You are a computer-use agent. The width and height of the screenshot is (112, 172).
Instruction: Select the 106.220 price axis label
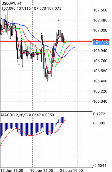pyautogui.click(x=100, y=91)
